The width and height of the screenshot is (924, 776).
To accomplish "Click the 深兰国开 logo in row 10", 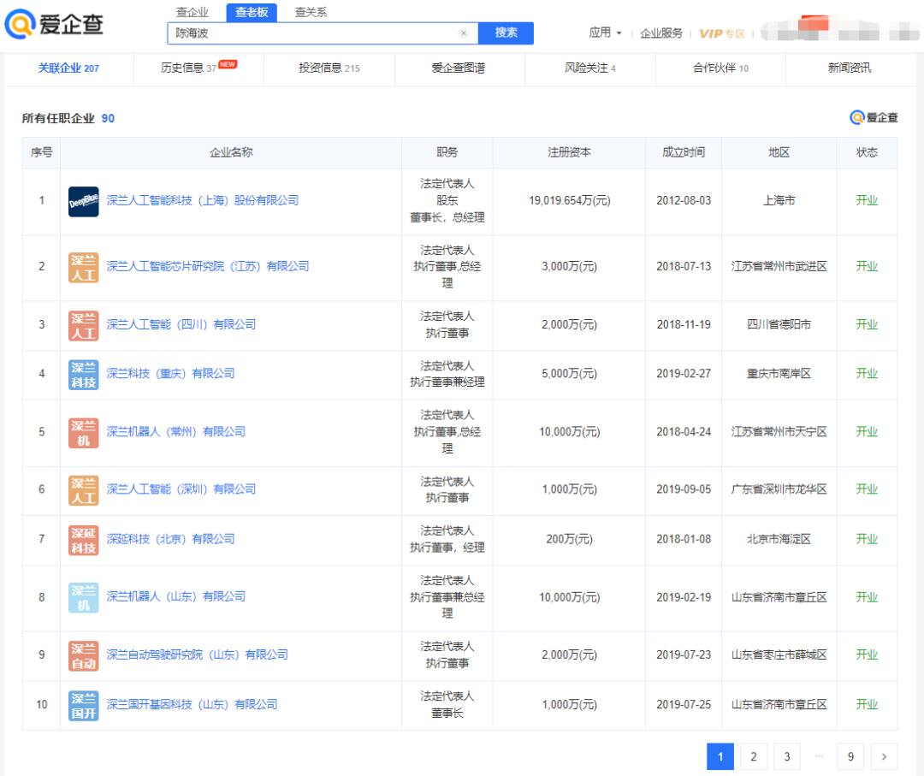I will click(x=84, y=705).
